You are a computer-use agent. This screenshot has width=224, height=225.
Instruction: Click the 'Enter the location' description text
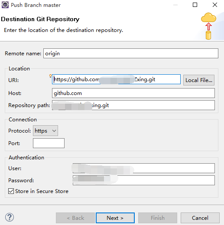(64, 30)
